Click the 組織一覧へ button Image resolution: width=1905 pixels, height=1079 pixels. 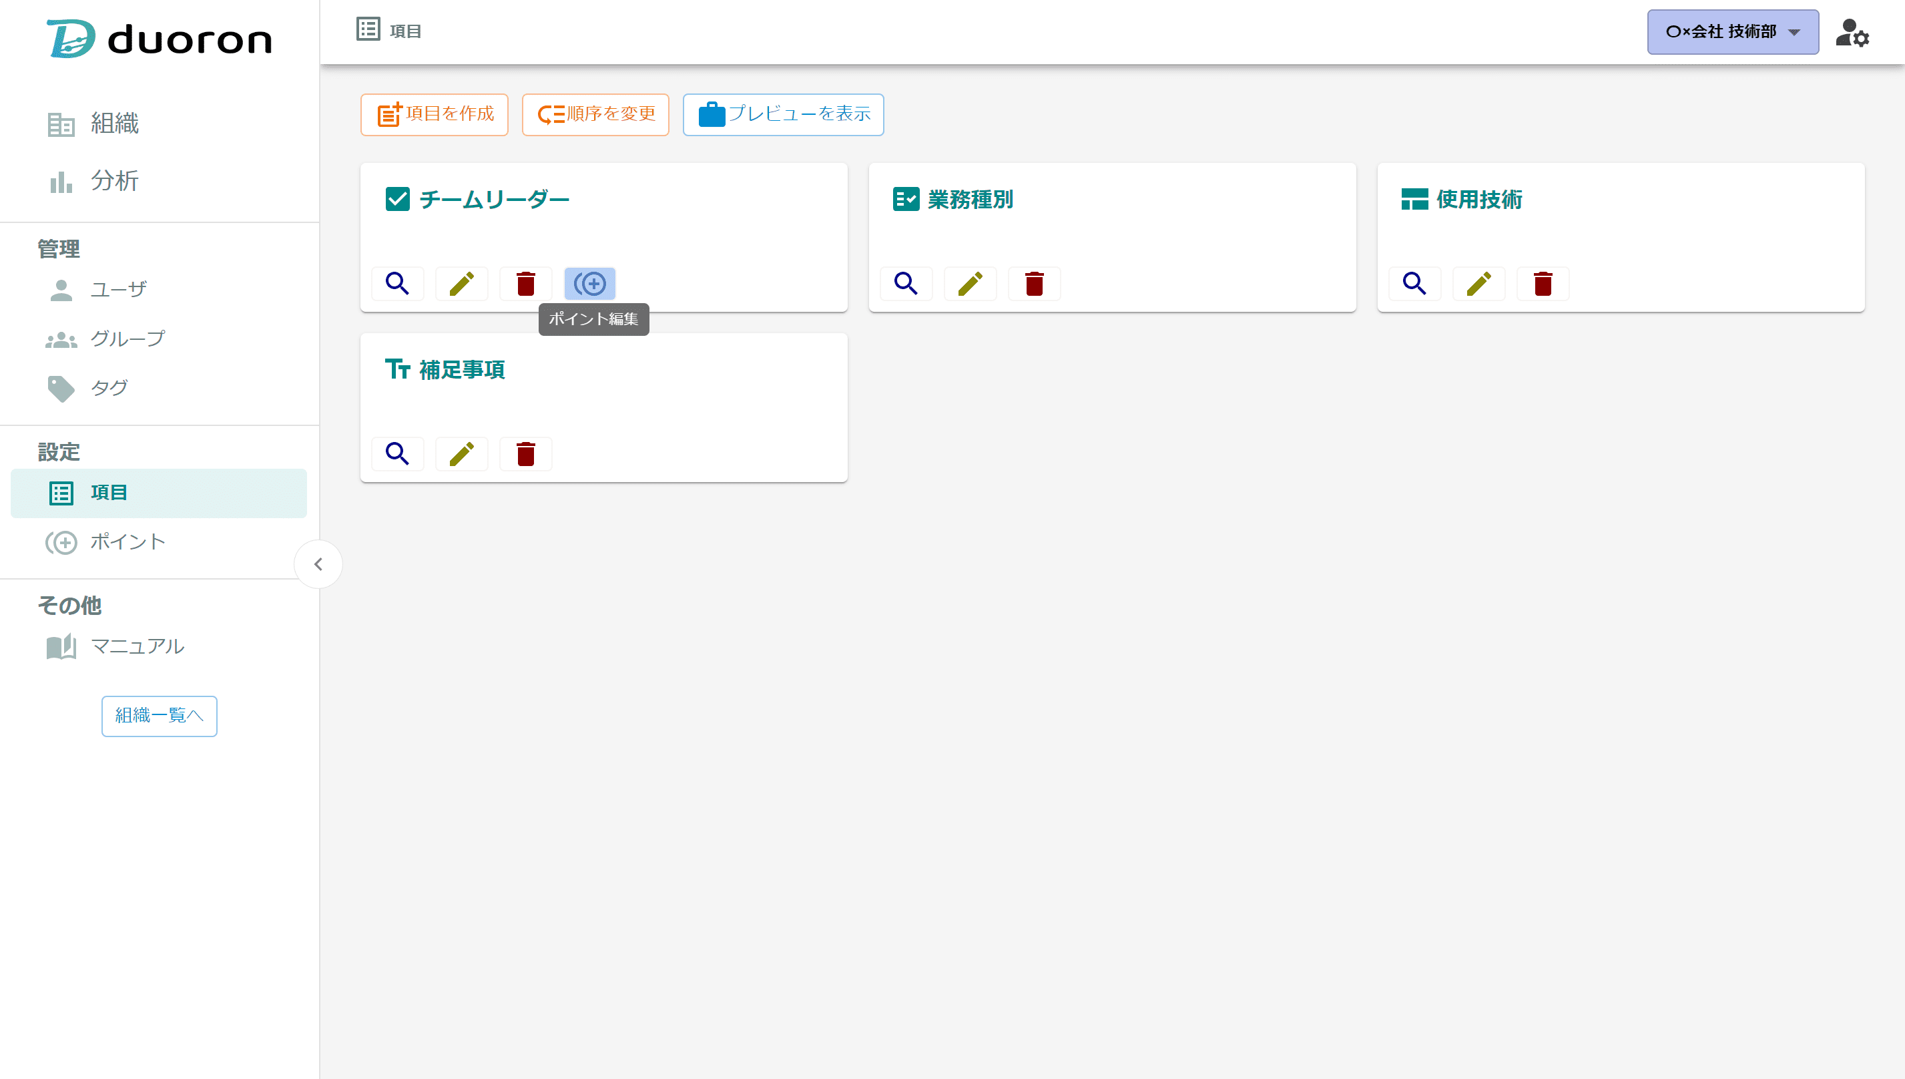(x=160, y=716)
